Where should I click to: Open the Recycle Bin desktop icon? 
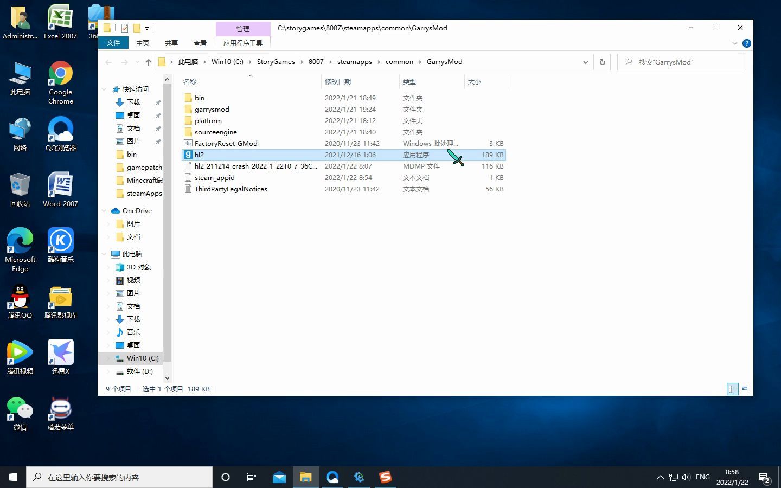(20, 190)
